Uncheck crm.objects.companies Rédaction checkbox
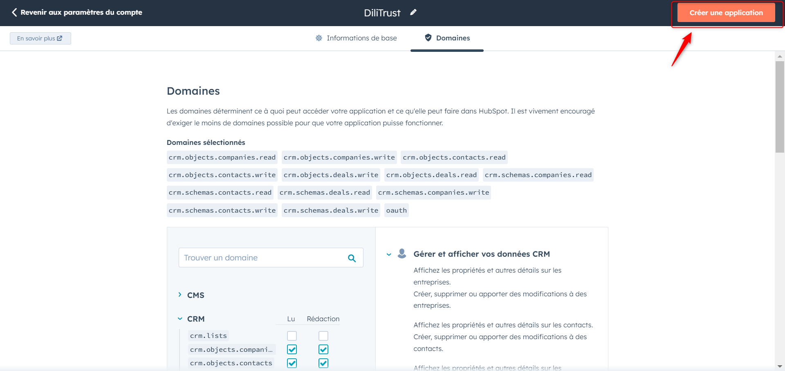Screen dimensions: 785x371 [x=323, y=349]
